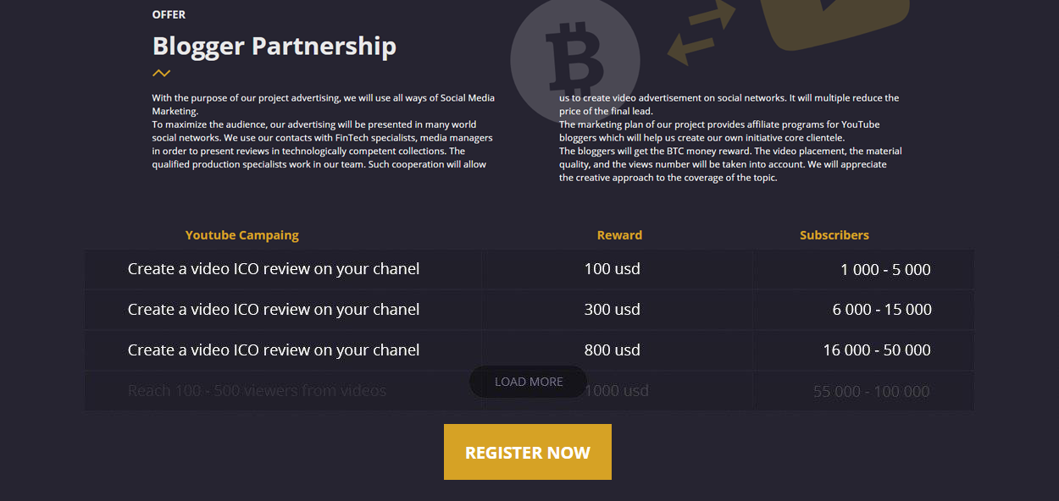1059x501 pixels.
Task: Click the Register Now button
Action: point(528,452)
